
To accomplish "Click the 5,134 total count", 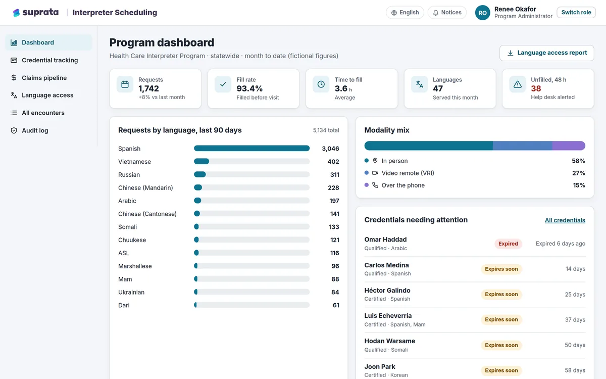I will pyautogui.click(x=326, y=130).
